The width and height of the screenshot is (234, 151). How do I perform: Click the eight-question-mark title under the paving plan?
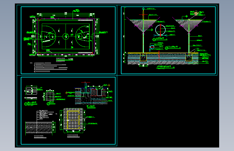pyautogui.click(x=73, y=135)
